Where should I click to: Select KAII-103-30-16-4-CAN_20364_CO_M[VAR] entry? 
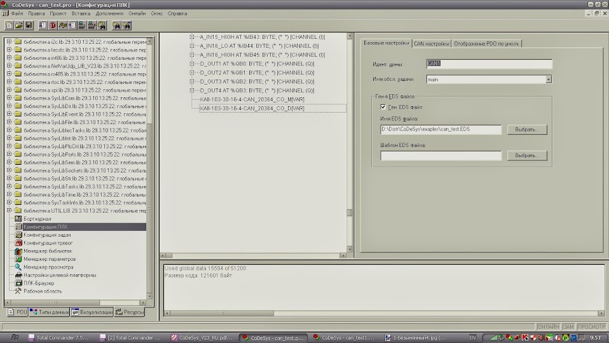[x=252, y=99]
